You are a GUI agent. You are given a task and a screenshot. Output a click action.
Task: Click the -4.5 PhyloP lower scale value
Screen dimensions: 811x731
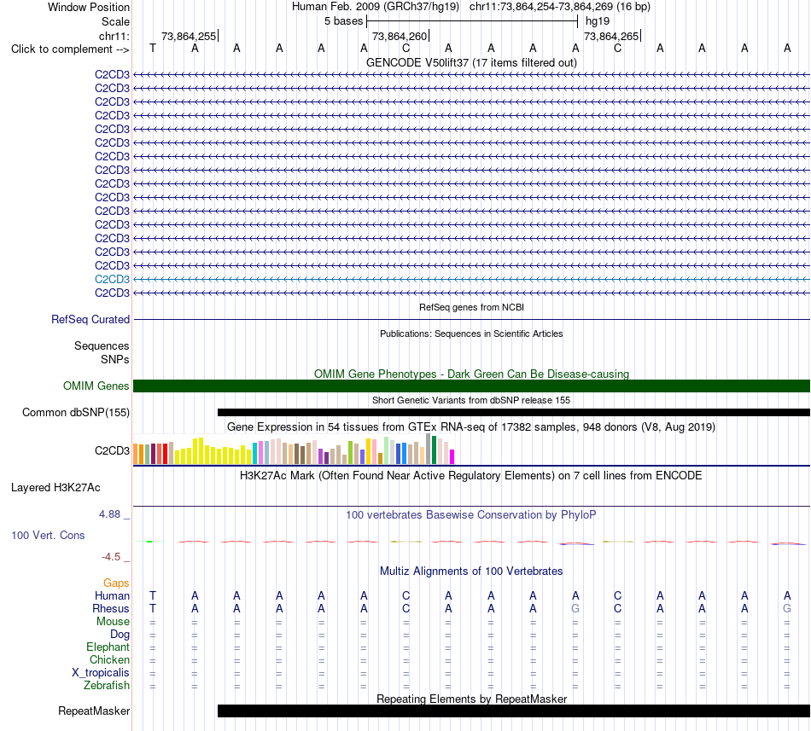coord(111,556)
